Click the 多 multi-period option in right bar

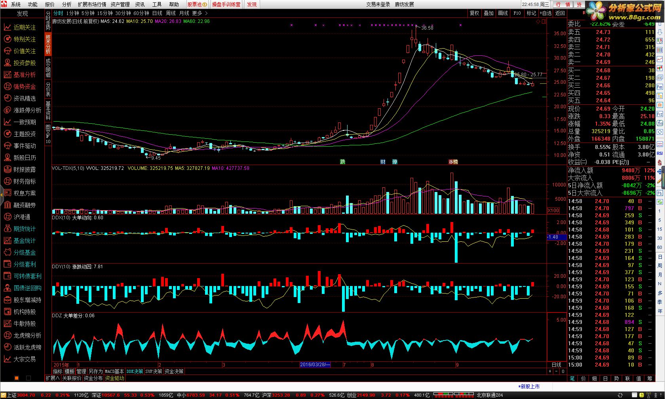point(660,293)
